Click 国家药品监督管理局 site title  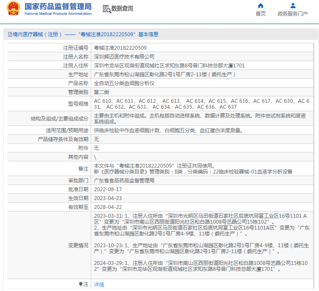pos(58,6)
